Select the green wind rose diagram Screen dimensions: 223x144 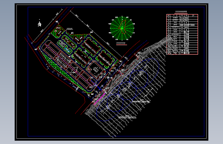[x=122, y=28]
